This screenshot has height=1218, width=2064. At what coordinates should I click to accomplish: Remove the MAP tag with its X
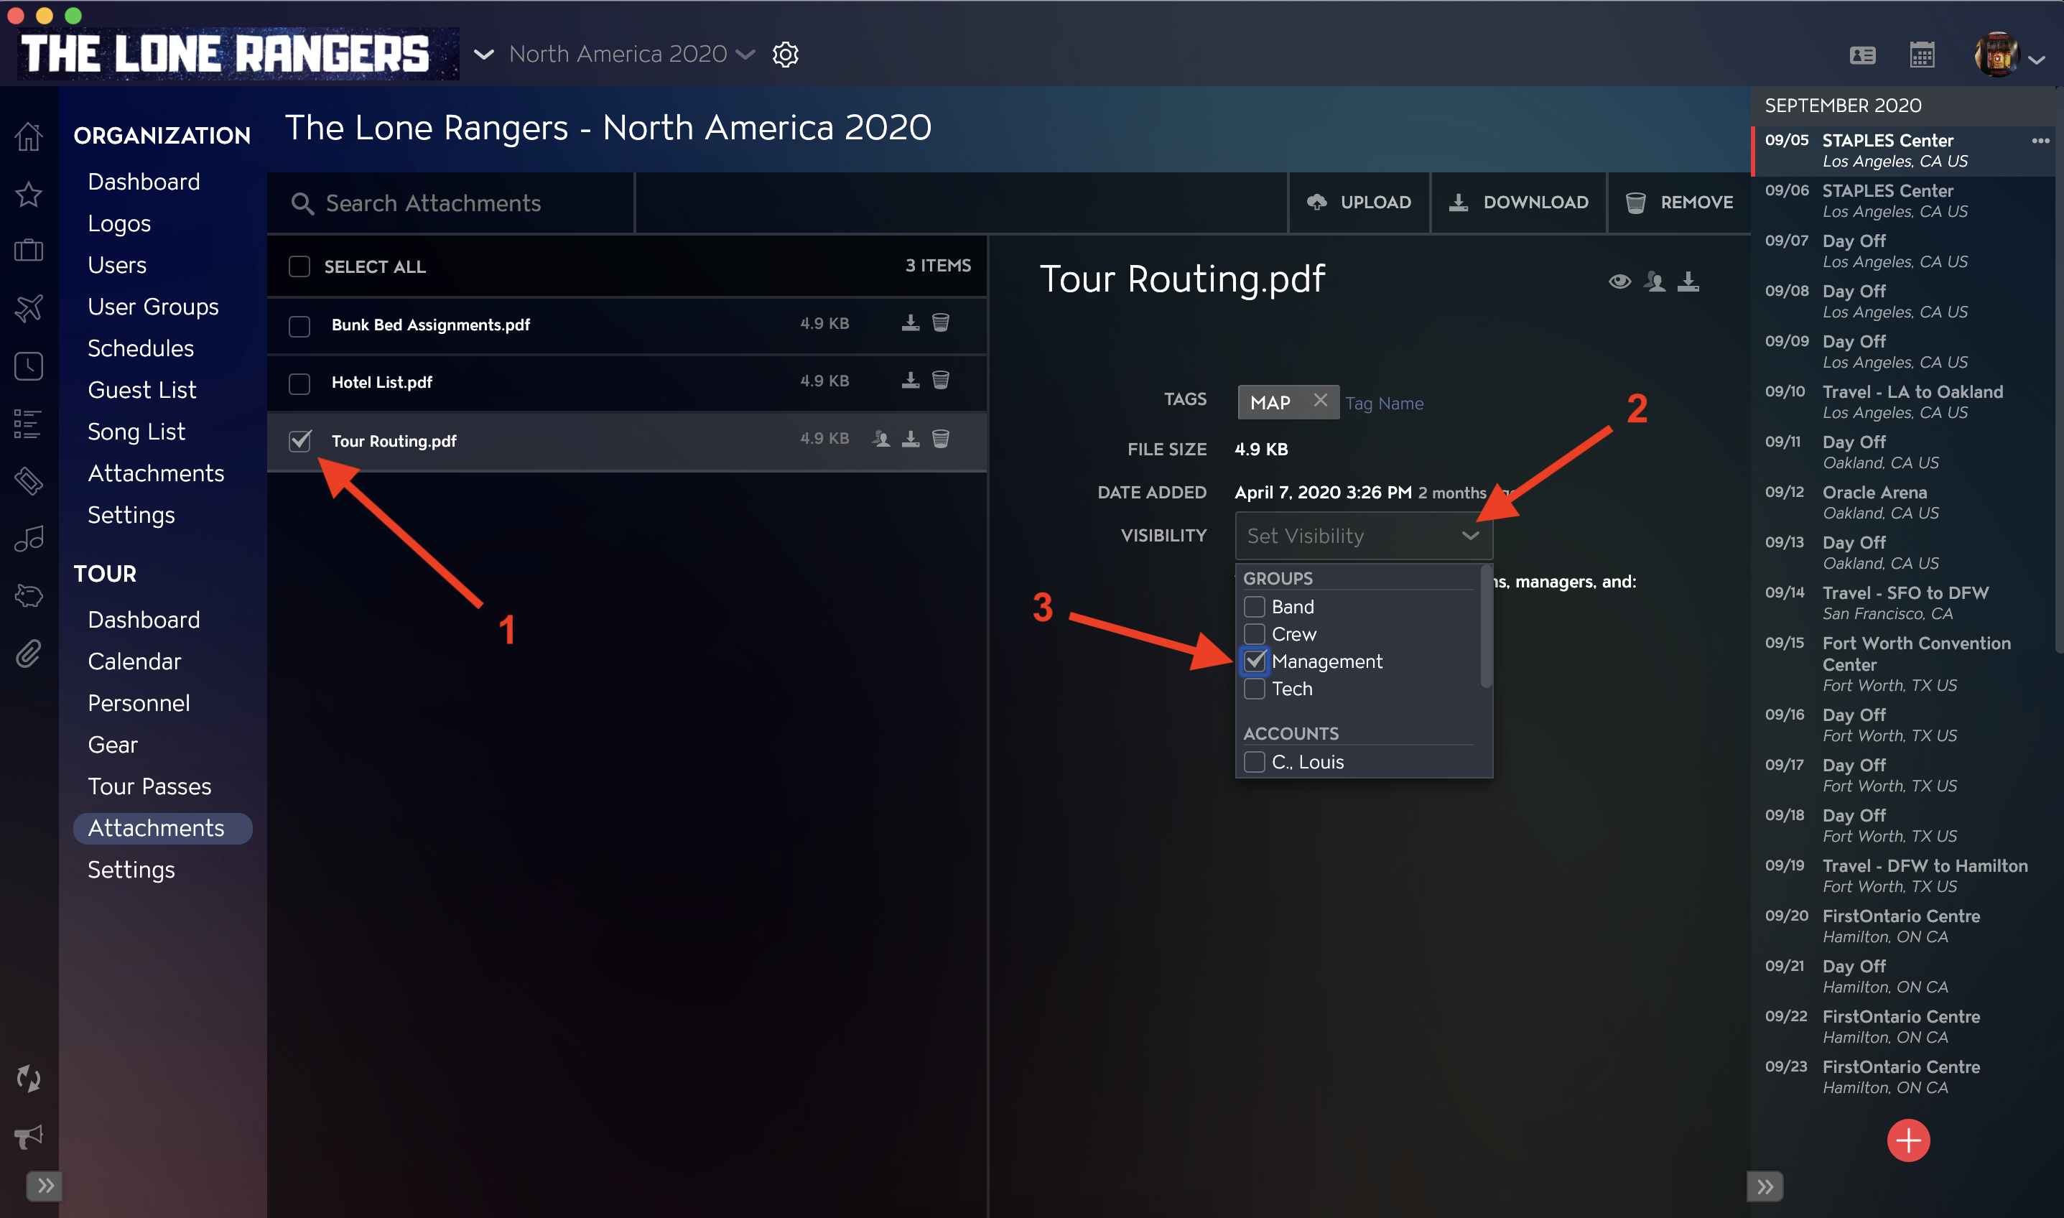(1321, 401)
